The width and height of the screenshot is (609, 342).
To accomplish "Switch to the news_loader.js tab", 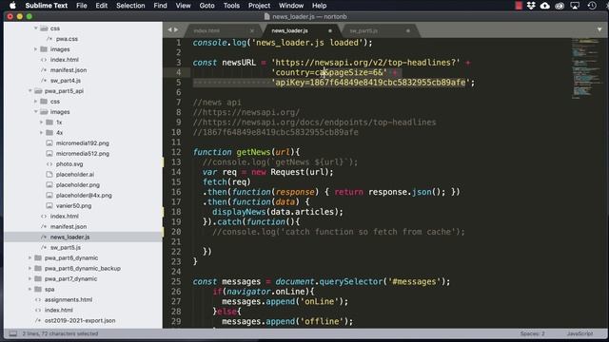I will point(289,30).
